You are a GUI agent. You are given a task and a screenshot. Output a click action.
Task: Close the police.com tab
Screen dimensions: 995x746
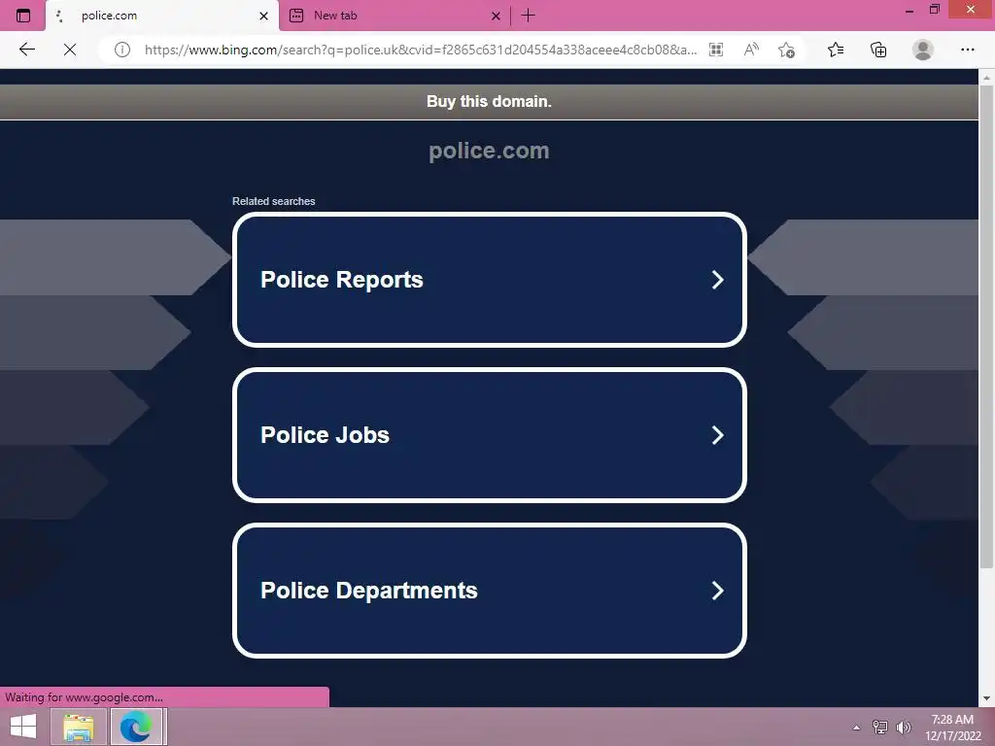coord(263,16)
